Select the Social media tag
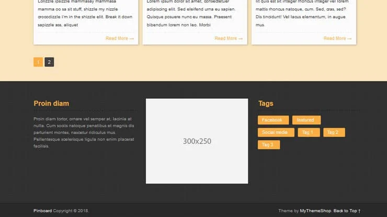387x217 pixels. 276,132
